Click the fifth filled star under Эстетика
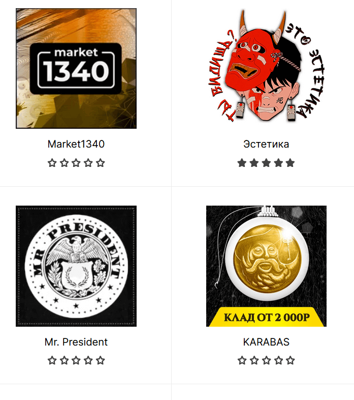Viewport: 354px width, 400px height. (x=291, y=163)
